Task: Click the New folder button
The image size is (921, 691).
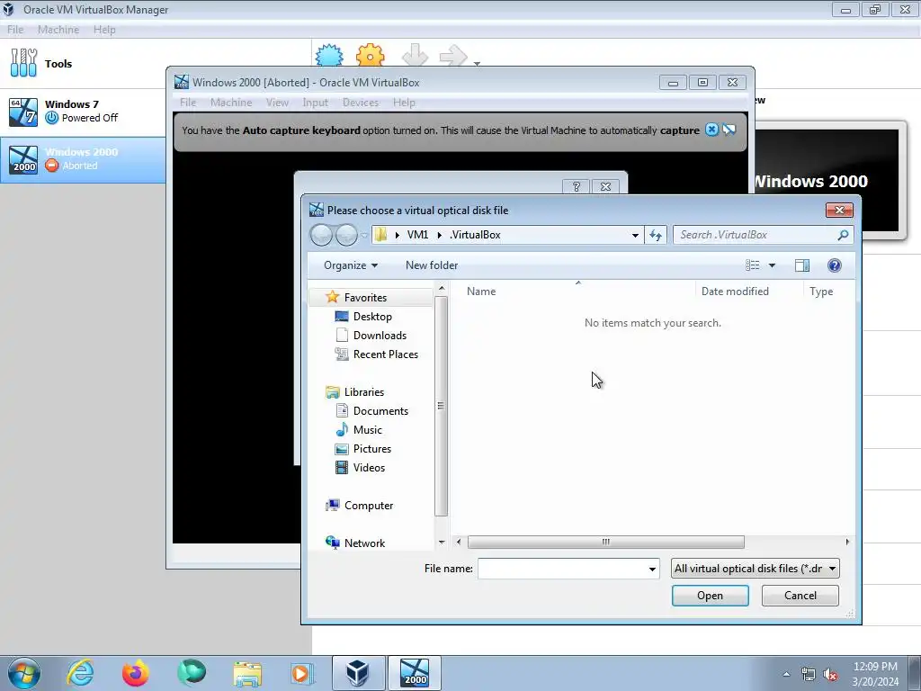Action: 432,265
